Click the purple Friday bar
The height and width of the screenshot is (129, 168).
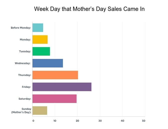point(62,87)
